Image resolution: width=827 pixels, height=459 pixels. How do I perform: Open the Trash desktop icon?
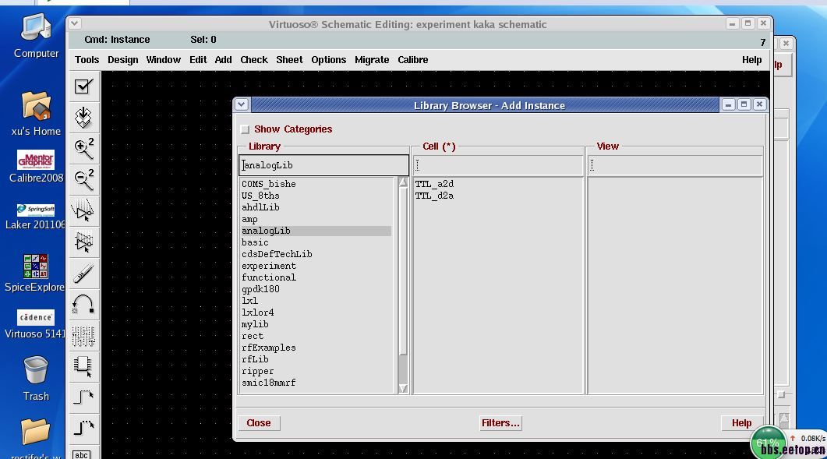(36, 378)
